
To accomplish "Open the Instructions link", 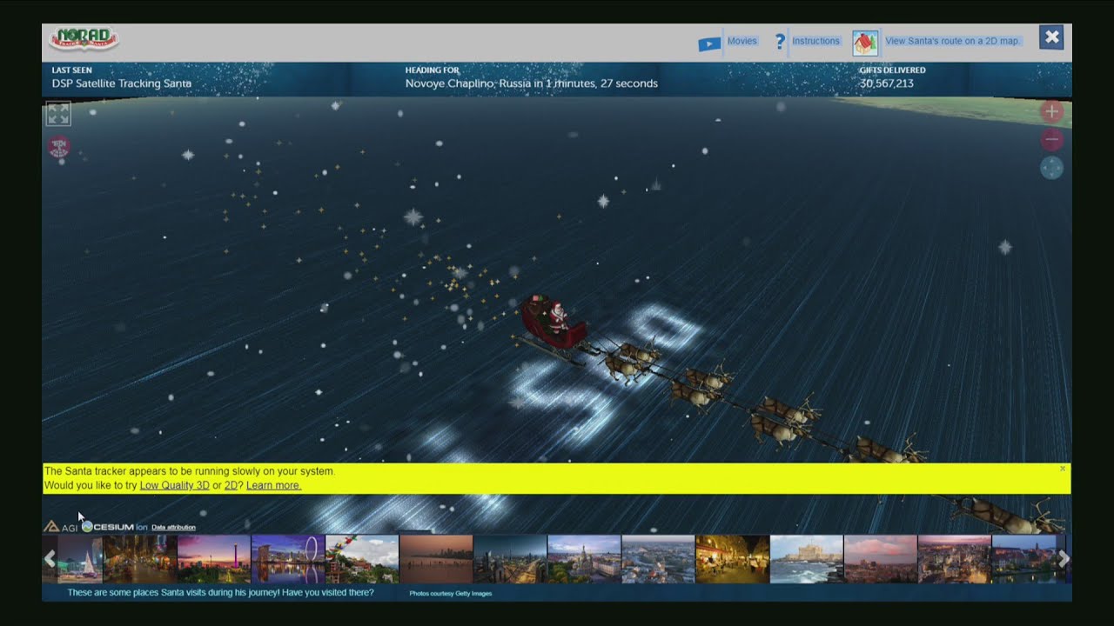I will click(x=815, y=41).
